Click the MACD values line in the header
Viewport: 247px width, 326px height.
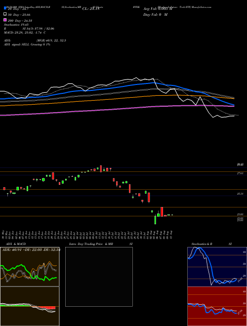[x=25, y=33]
